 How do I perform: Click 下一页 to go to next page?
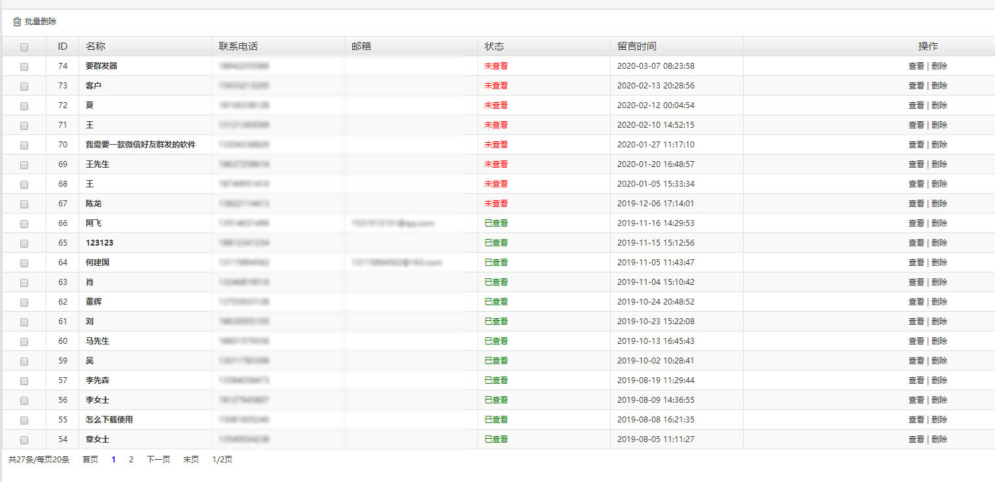point(158,460)
